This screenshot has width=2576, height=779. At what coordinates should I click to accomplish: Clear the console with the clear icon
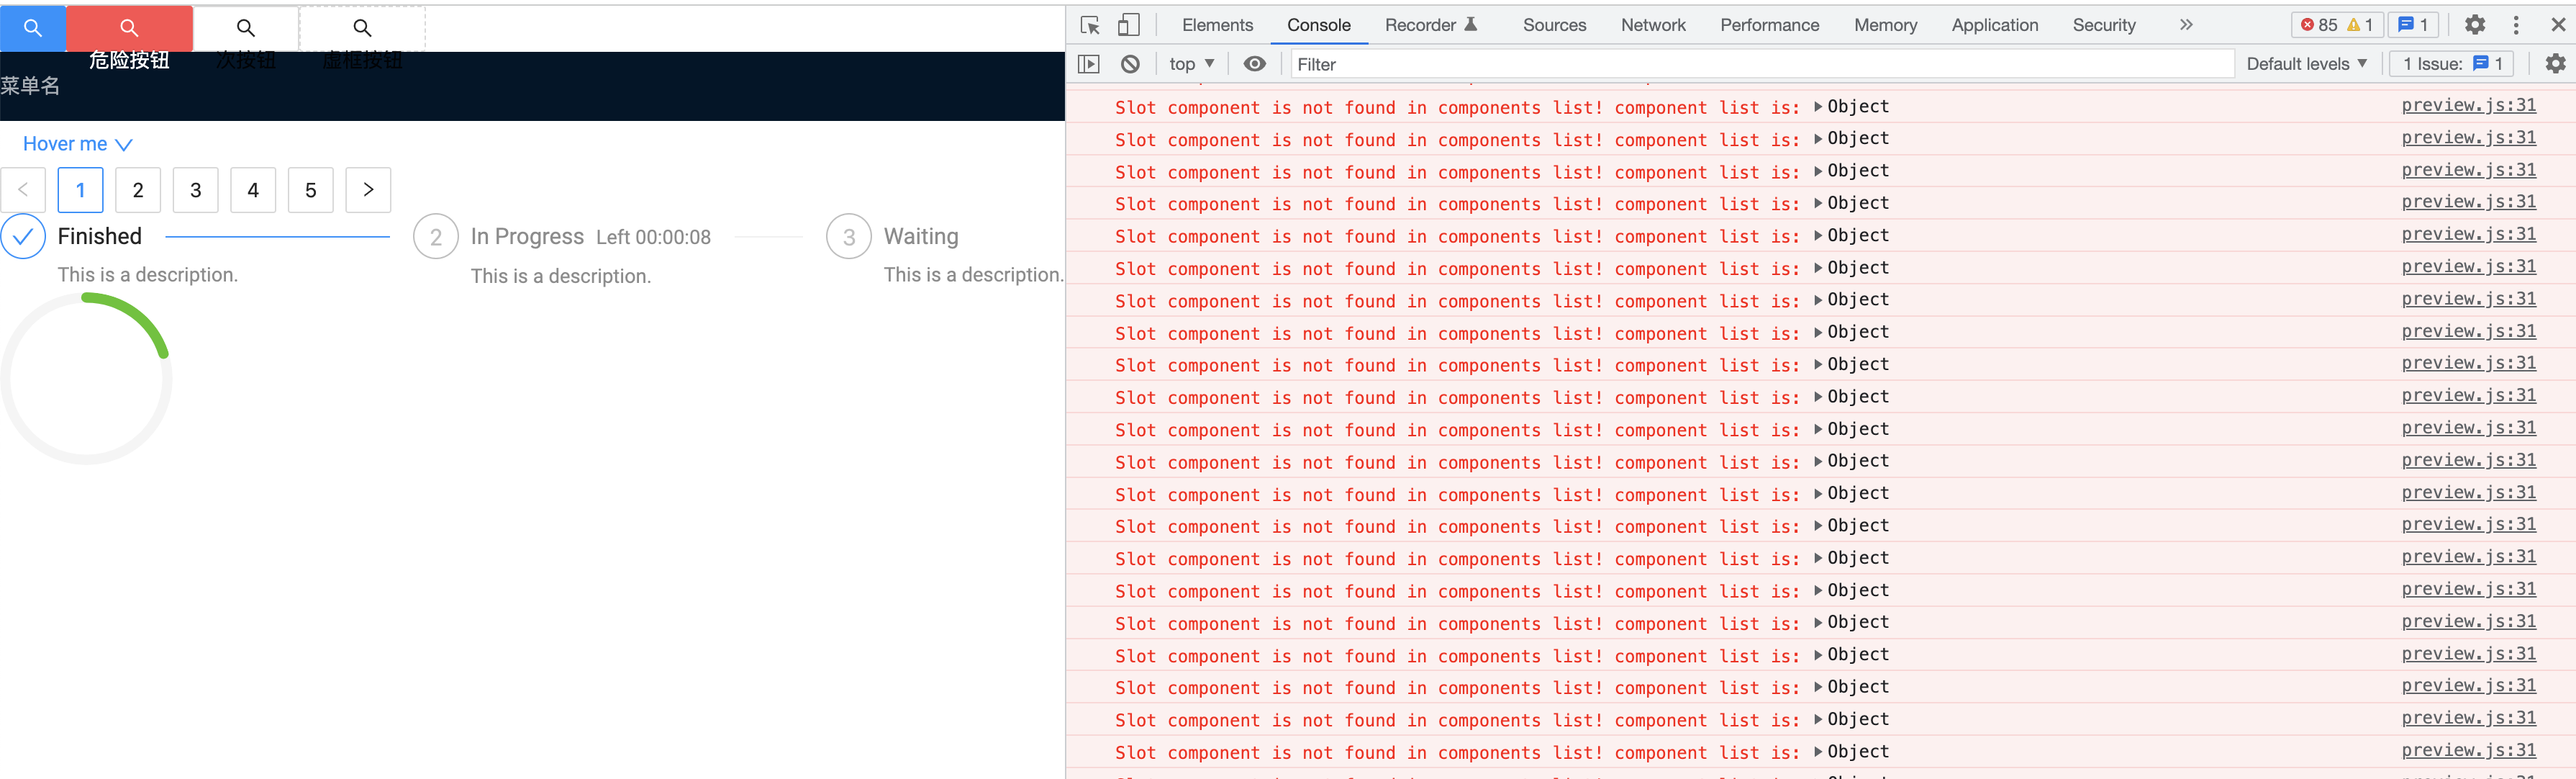1131,63
